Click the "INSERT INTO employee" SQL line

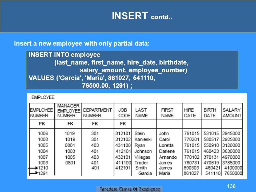[x=65, y=55]
